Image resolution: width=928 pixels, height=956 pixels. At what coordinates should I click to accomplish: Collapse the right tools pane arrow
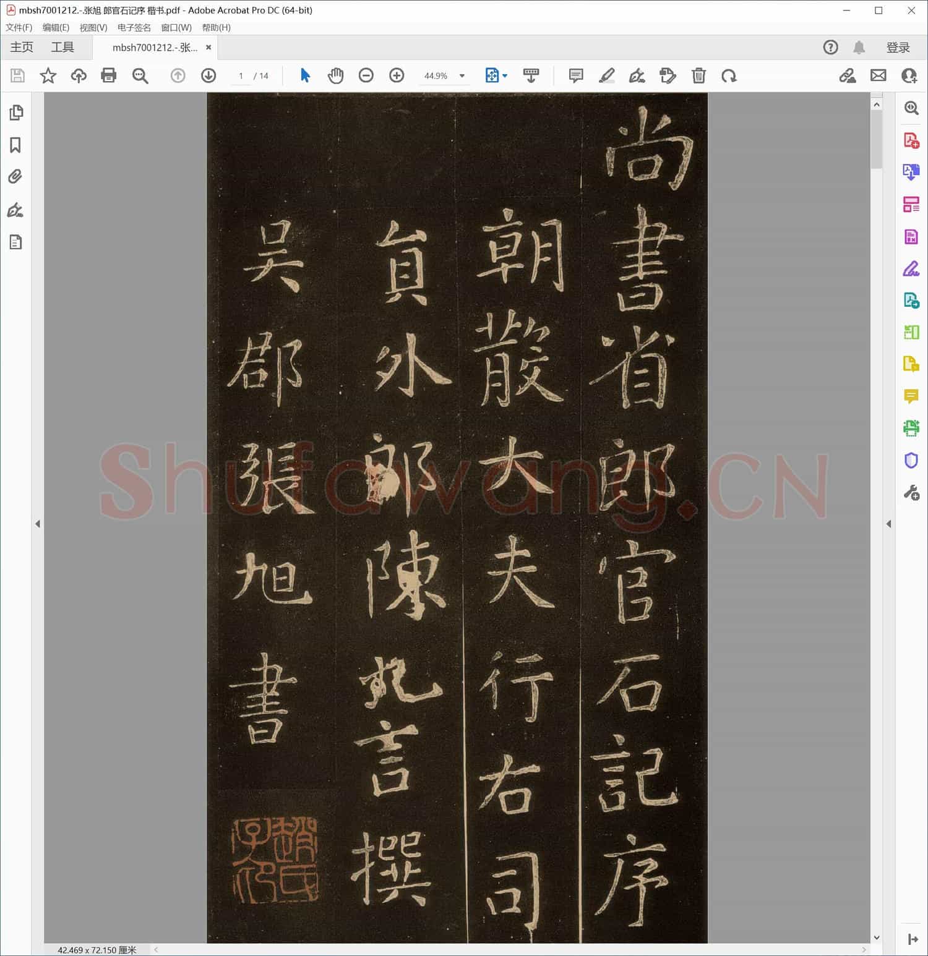(x=889, y=524)
